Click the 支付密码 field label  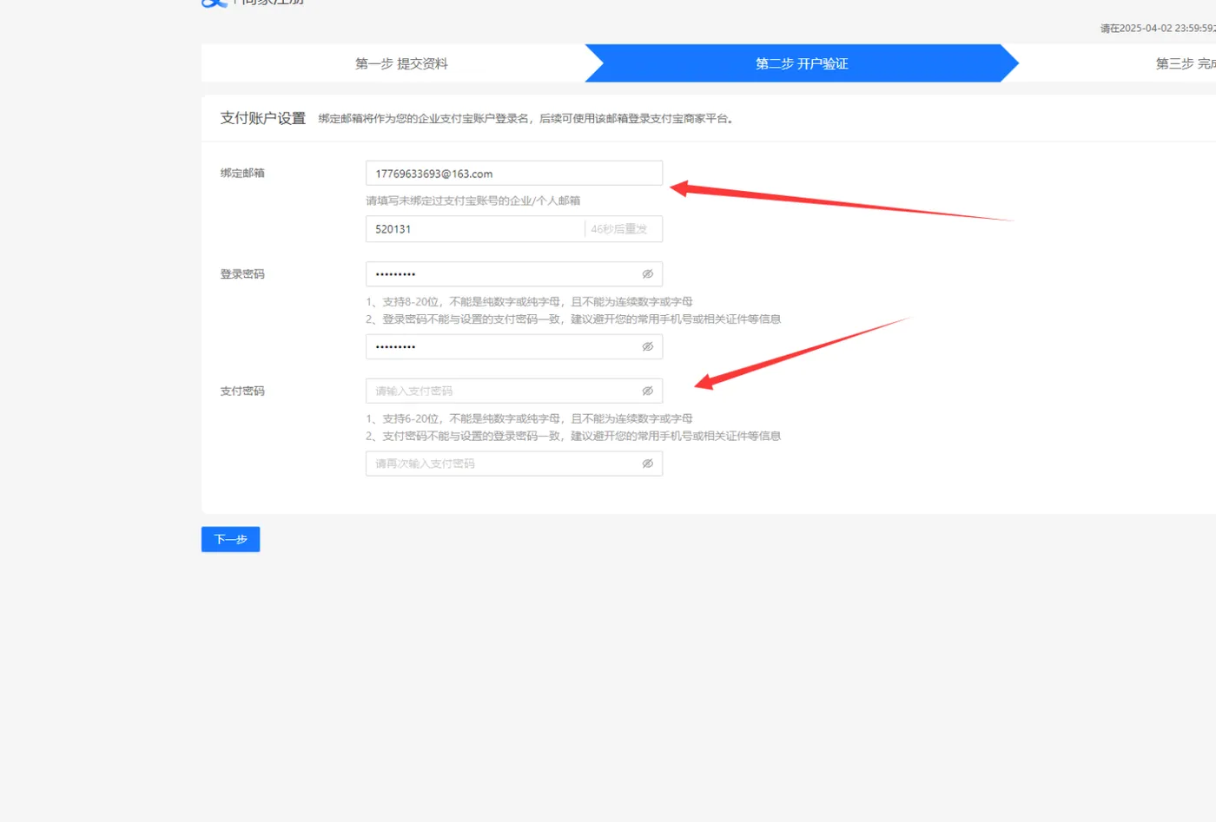pos(242,391)
